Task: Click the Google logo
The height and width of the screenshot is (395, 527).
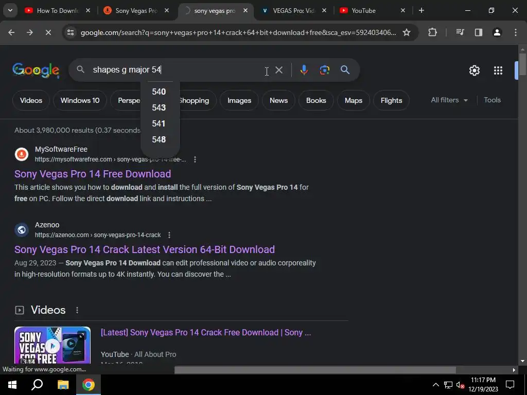Action: point(36,70)
